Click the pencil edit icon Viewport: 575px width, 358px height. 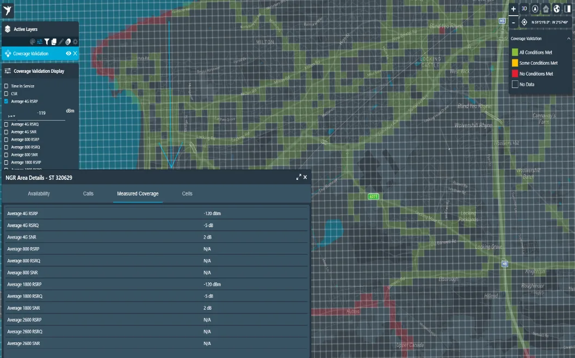[x=61, y=42]
